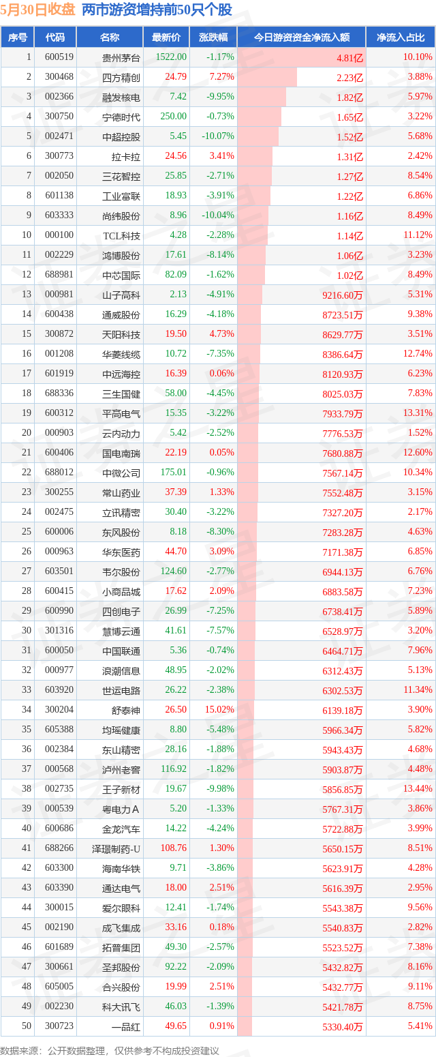The width and height of the screenshot is (436, 1057).
Task: Click stock name 科大讯飞
Action: [x=121, y=1007]
